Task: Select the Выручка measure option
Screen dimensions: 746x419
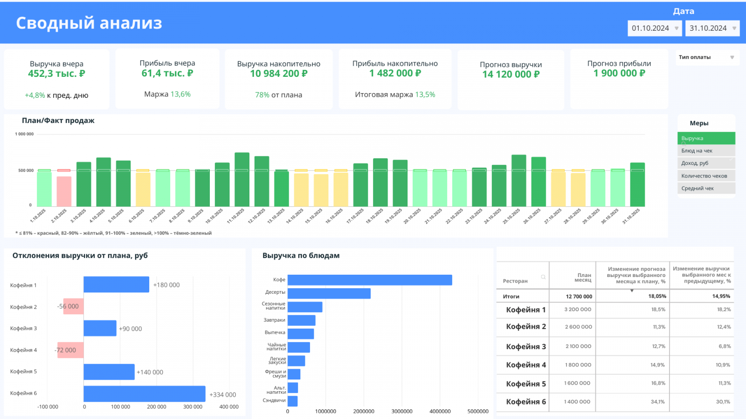Action: 706,138
